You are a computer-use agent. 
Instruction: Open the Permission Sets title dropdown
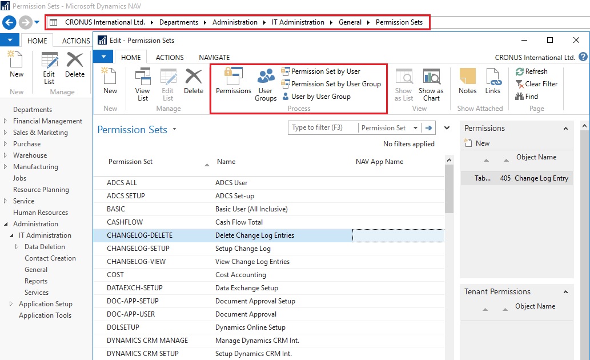coord(175,130)
